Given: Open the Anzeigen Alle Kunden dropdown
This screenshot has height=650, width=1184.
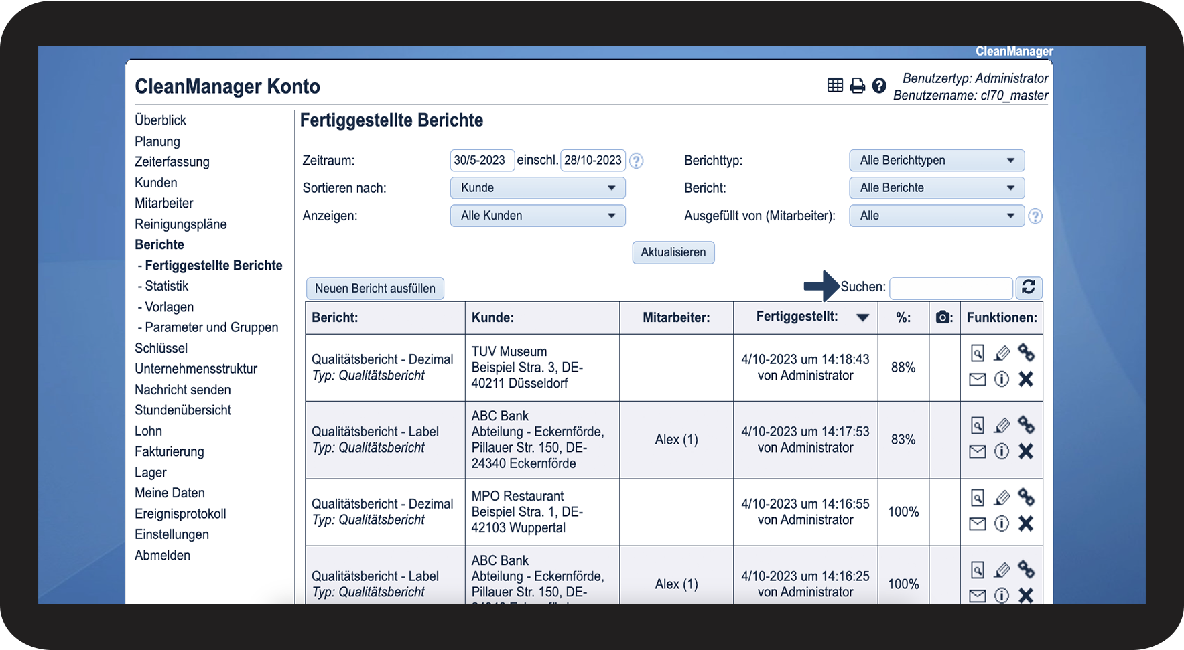Looking at the screenshot, I should tap(538, 216).
